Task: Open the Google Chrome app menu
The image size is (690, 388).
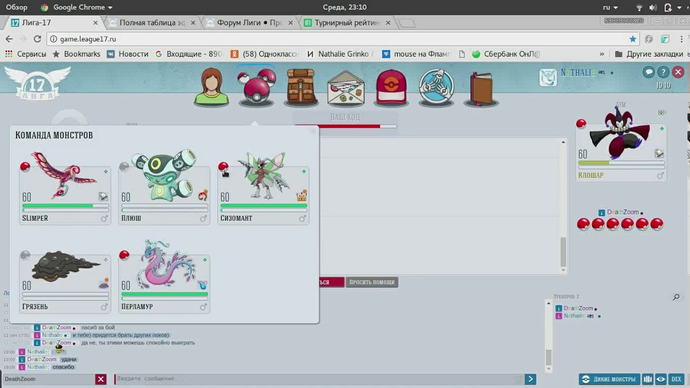Action: coord(77,7)
